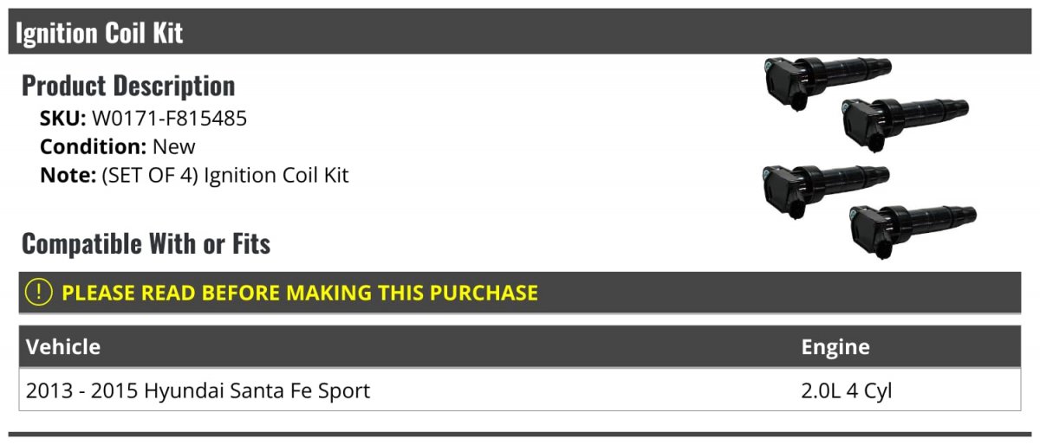Click the dark divider line at bottom
This screenshot has height=445, width=1040.
[520, 434]
